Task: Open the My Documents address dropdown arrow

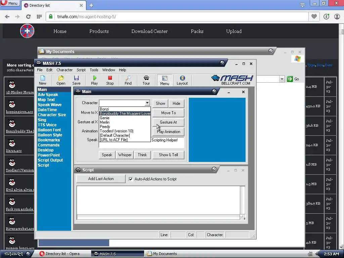Action: 282,79
